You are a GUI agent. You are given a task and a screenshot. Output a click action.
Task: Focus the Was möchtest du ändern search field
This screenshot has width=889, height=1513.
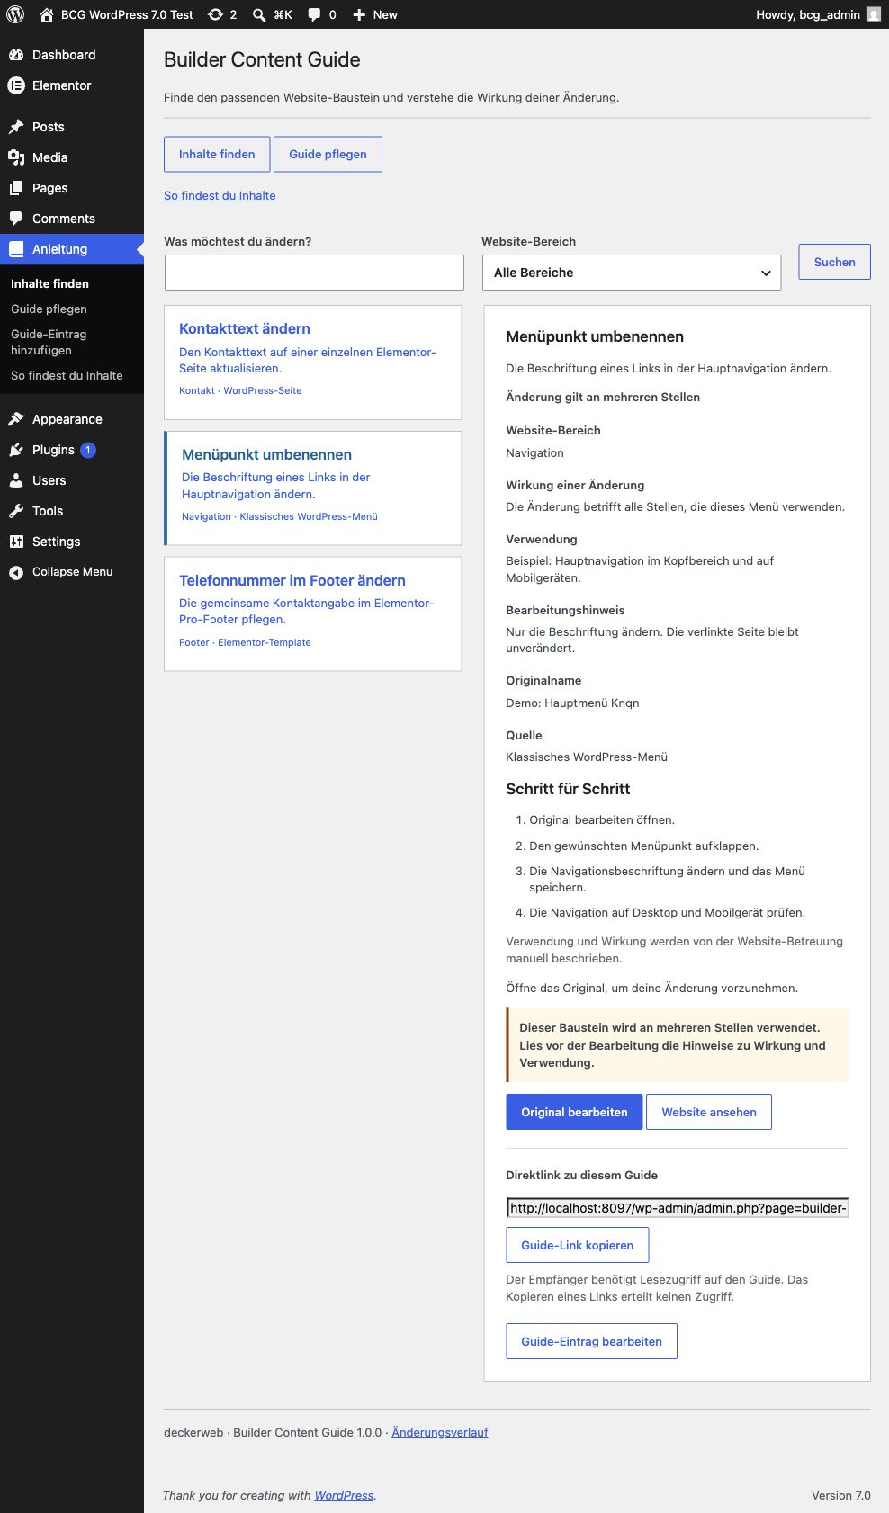[x=314, y=273]
